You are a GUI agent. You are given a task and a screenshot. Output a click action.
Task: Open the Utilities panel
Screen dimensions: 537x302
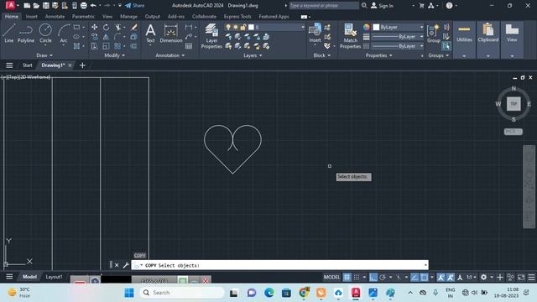[464, 39]
